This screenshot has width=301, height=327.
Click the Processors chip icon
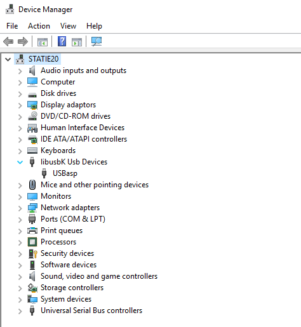click(32, 242)
